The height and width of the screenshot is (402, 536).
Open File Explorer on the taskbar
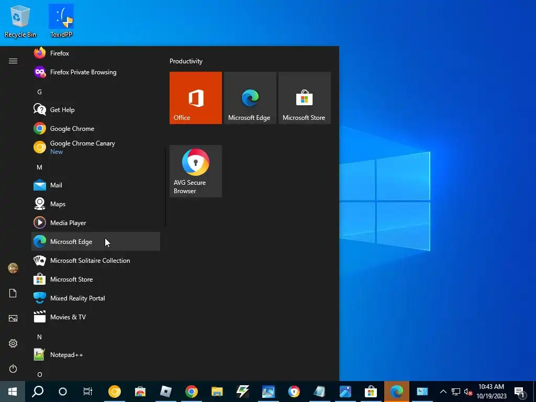click(x=217, y=392)
